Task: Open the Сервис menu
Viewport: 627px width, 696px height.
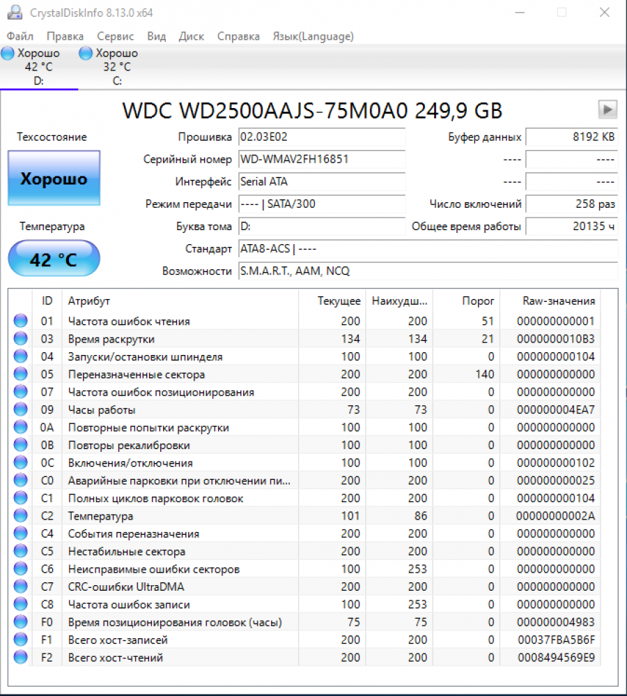Action: 115,36
